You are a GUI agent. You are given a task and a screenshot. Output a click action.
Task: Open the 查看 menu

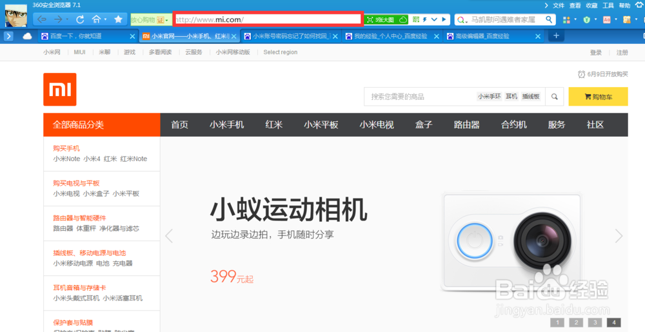click(575, 5)
